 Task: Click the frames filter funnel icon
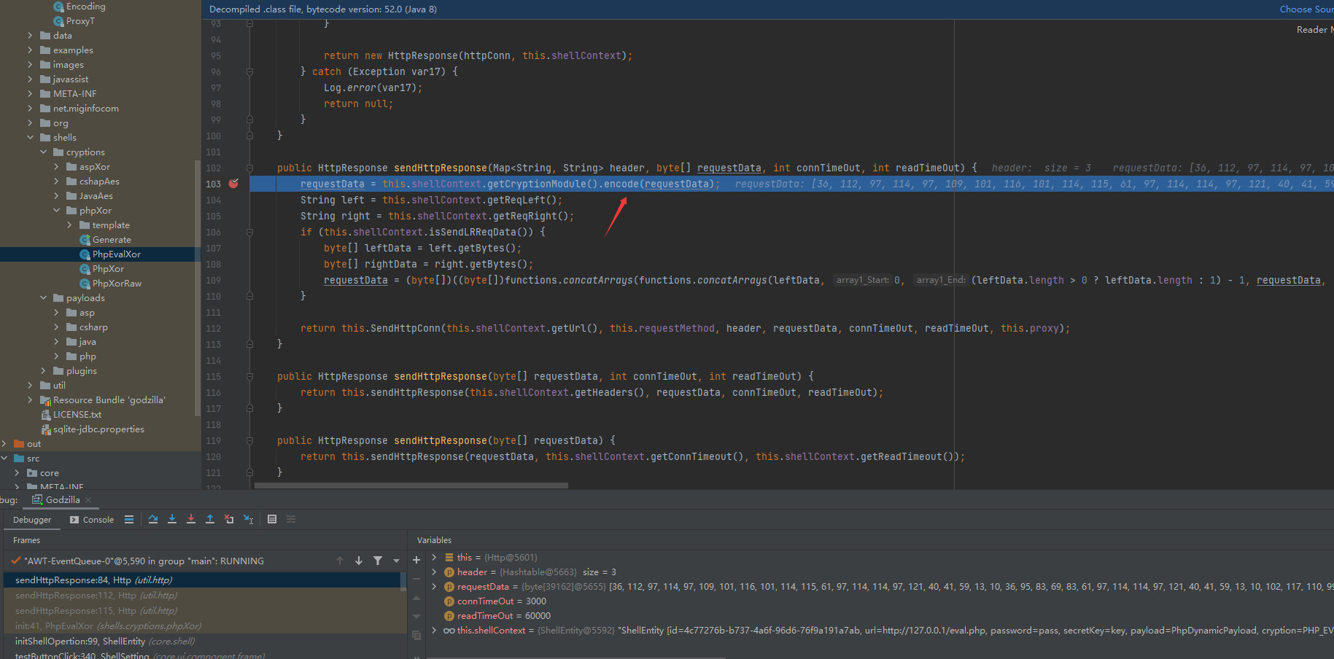378,561
